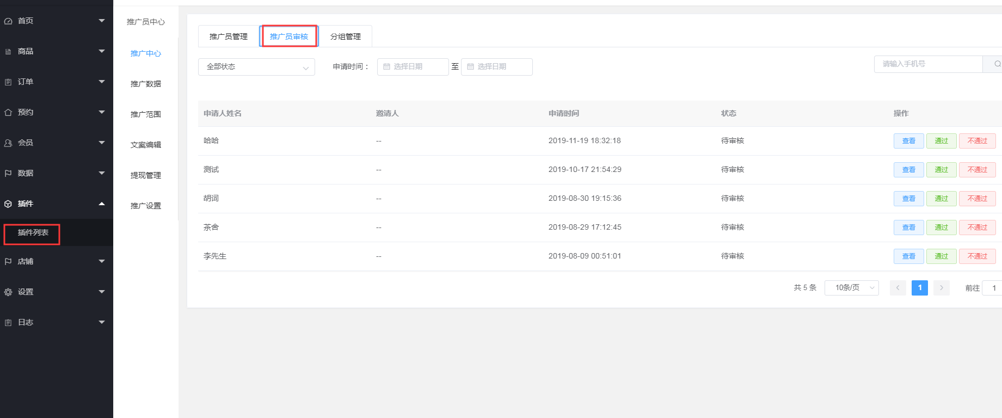Switch to 推广员管理 tab
1002x418 pixels.
tap(229, 36)
